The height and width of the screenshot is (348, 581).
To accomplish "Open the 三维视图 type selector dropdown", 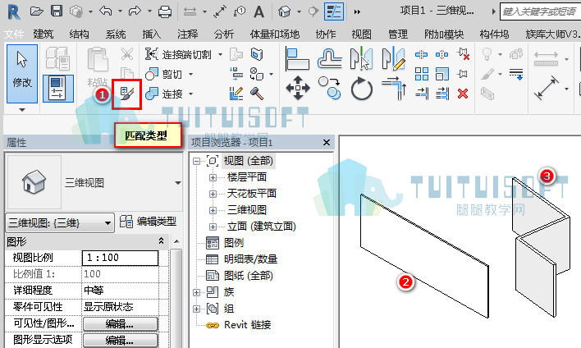I will [178, 183].
